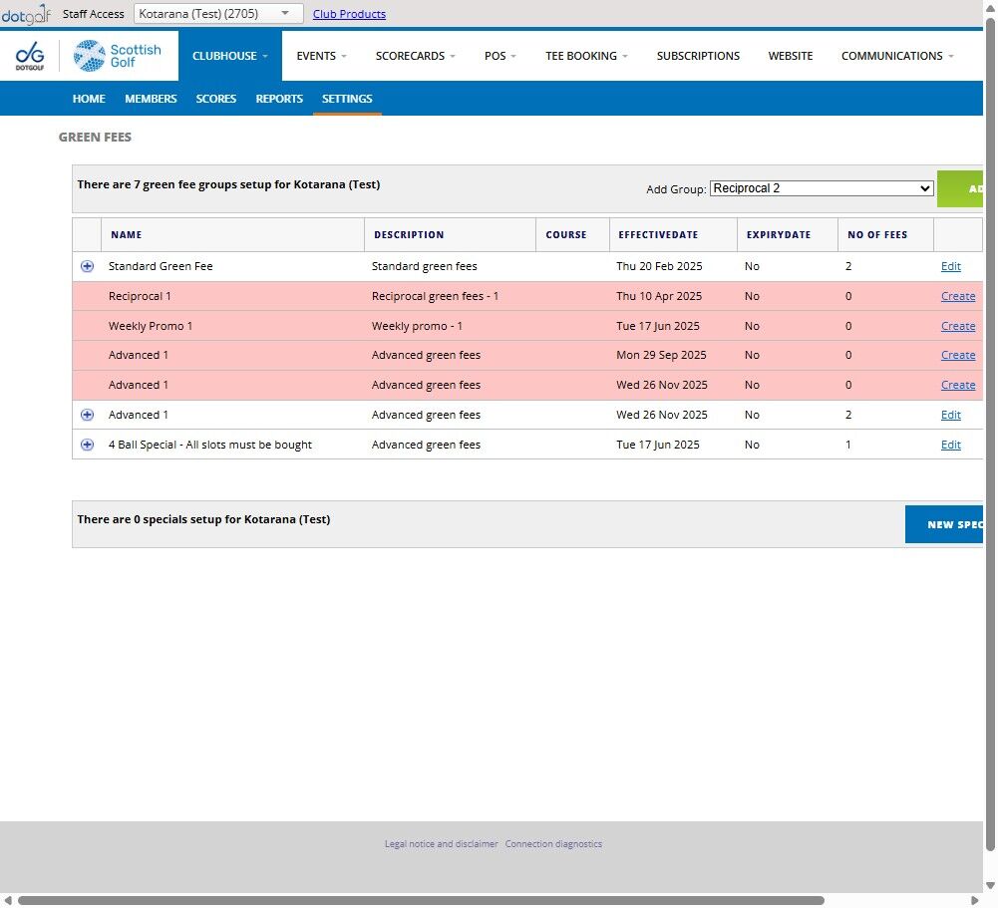The width and height of the screenshot is (998, 908).
Task: Switch to the Members tab
Action: click(x=151, y=99)
